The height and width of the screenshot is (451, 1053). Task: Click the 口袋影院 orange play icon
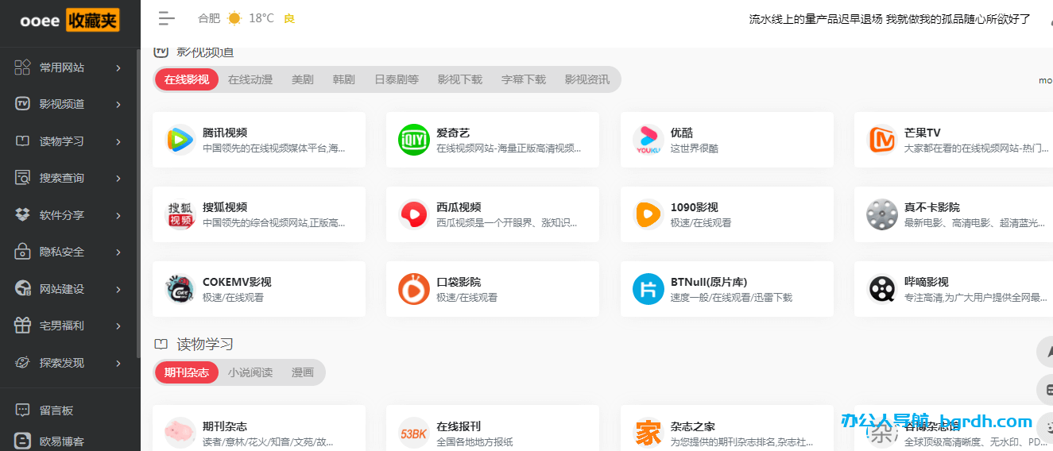coord(414,289)
